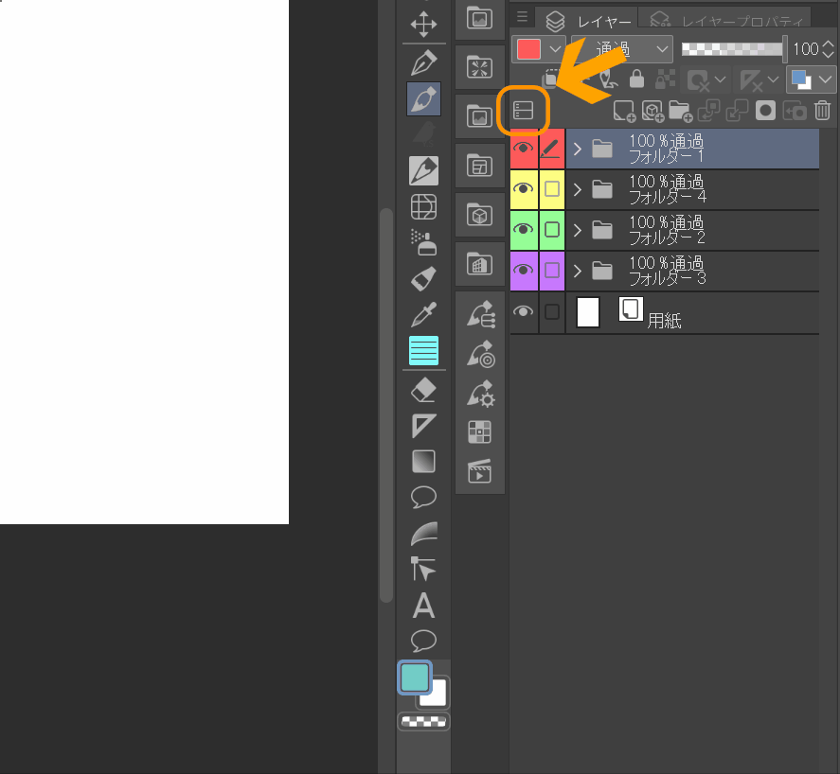The height and width of the screenshot is (774, 840).
Task: Select the Text 'A' tool
Action: (423, 606)
